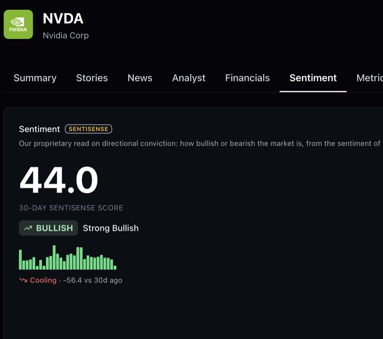Click the green sentiment bar chart
Viewport: 383px width, 339px height.
coord(68,257)
